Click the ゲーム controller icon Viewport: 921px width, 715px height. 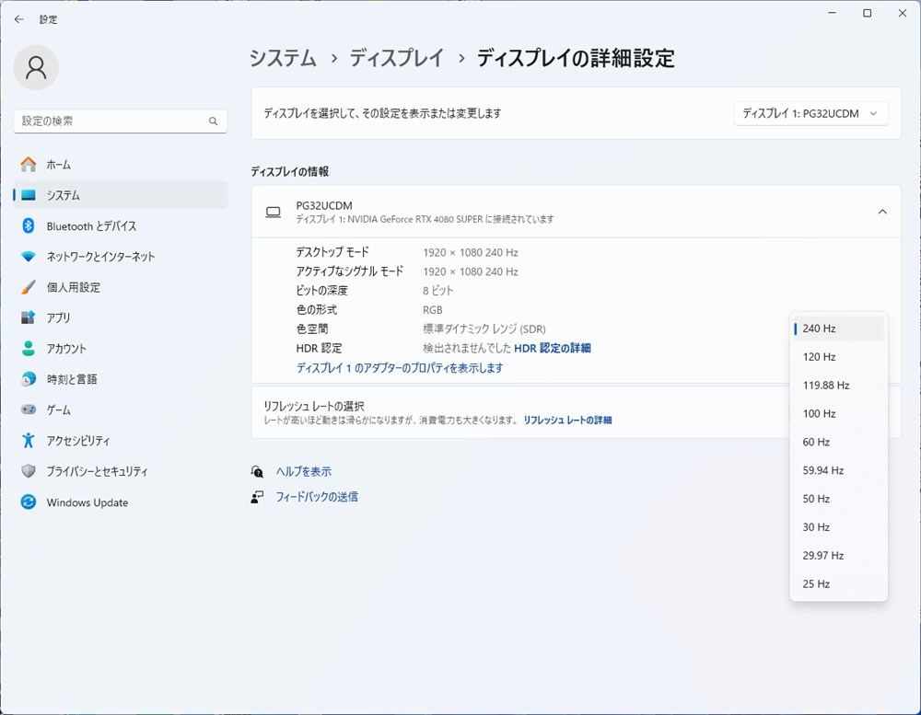(29, 409)
